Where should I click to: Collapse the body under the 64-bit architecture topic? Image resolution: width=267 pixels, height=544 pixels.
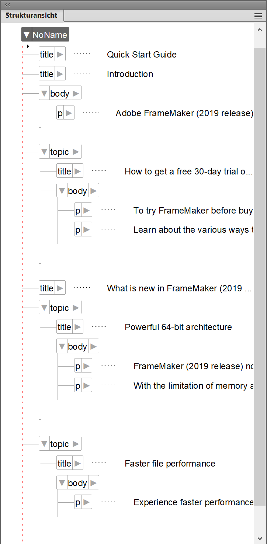point(62,346)
